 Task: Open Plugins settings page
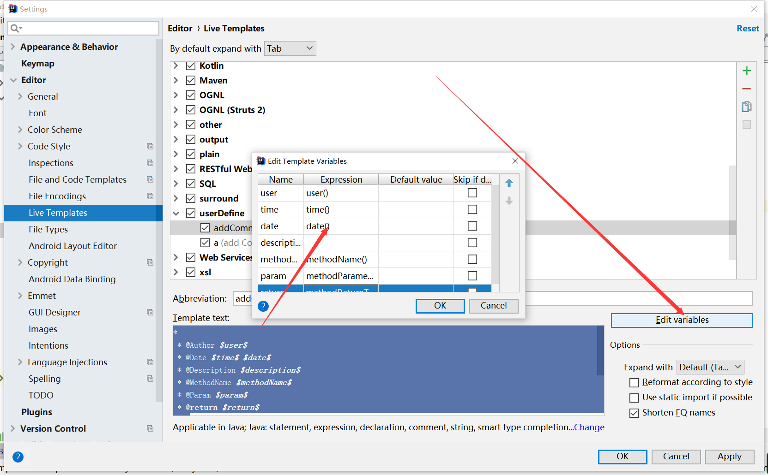(x=36, y=412)
